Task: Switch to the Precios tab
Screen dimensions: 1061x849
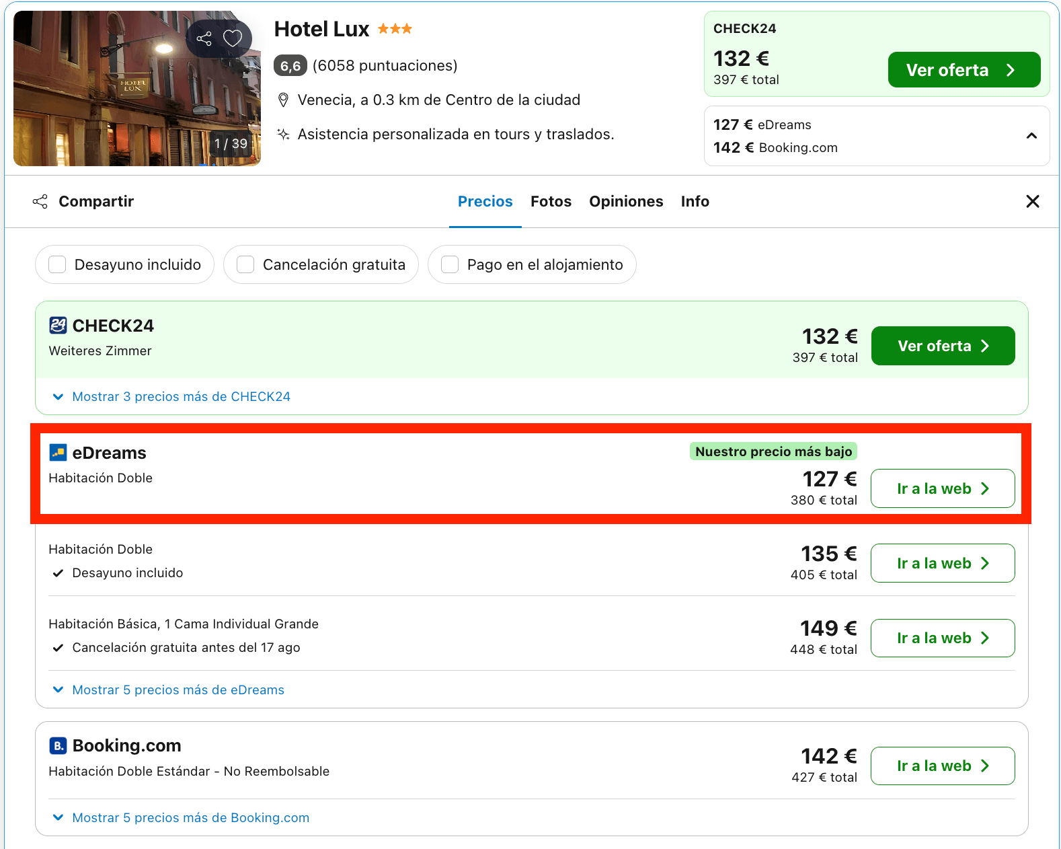Action: 485,201
